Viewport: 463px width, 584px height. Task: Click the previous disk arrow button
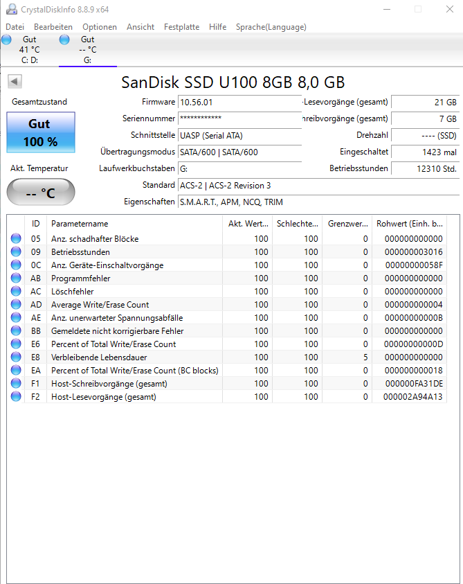click(x=15, y=81)
